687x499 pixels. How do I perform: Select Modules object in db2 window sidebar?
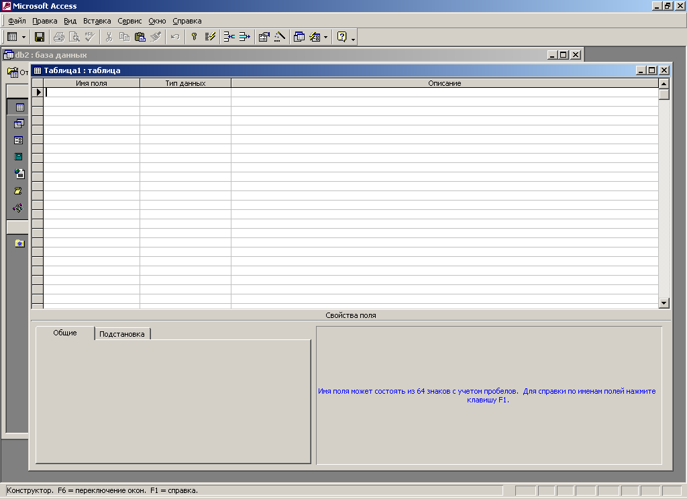click(x=18, y=208)
